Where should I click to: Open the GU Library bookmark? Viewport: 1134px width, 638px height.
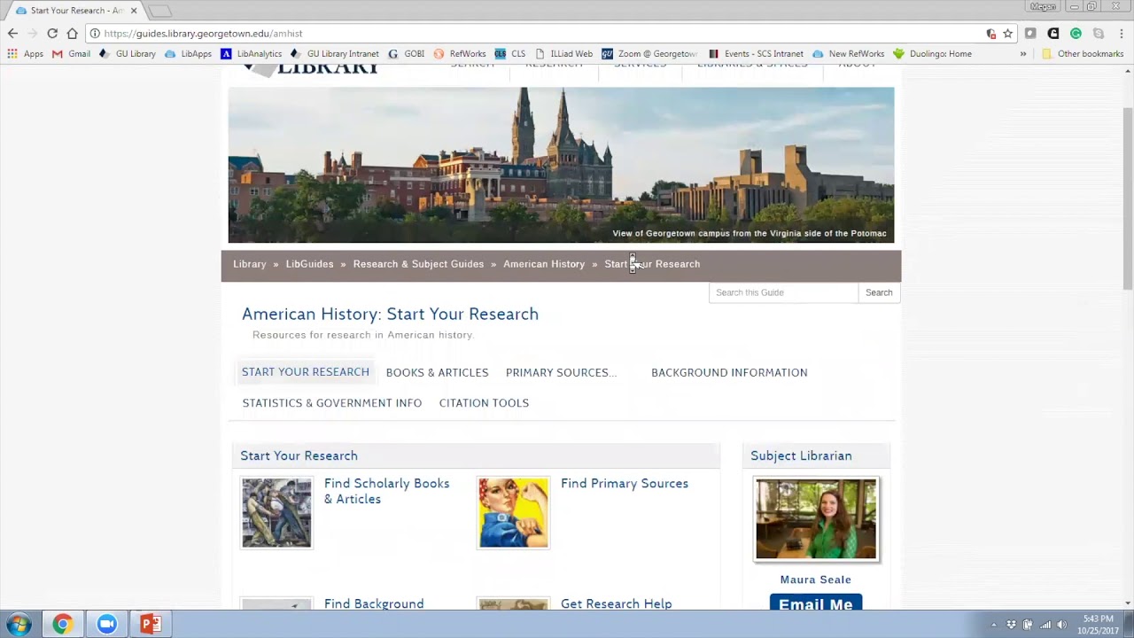[x=127, y=54]
